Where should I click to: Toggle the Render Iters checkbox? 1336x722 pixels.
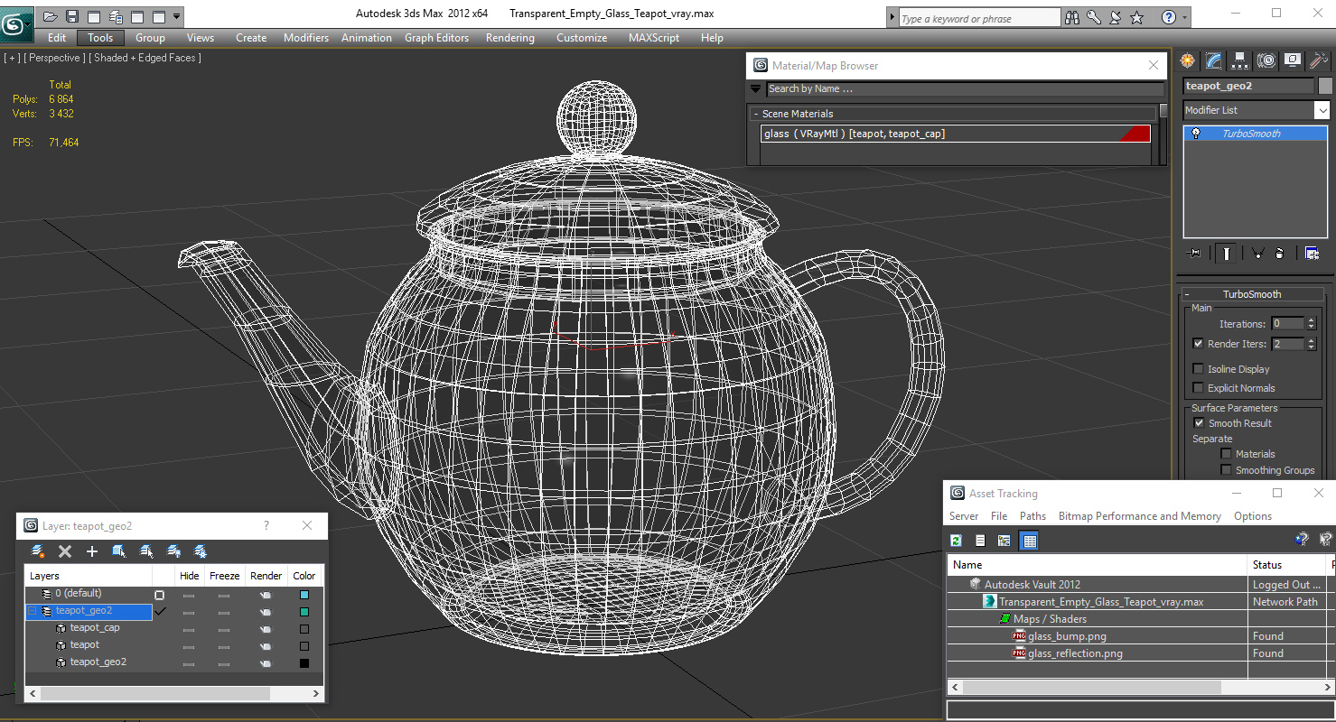(1198, 344)
